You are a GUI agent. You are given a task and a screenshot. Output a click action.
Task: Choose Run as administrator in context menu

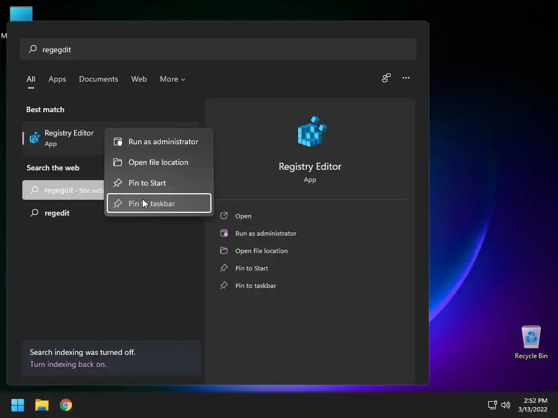[x=159, y=142]
